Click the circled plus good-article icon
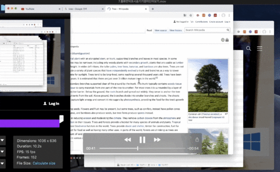This screenshot has width=280, height=172. click(223, 40)
